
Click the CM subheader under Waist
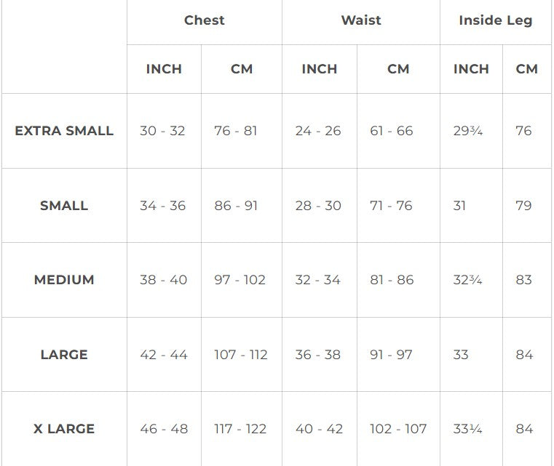coord(398,69)
